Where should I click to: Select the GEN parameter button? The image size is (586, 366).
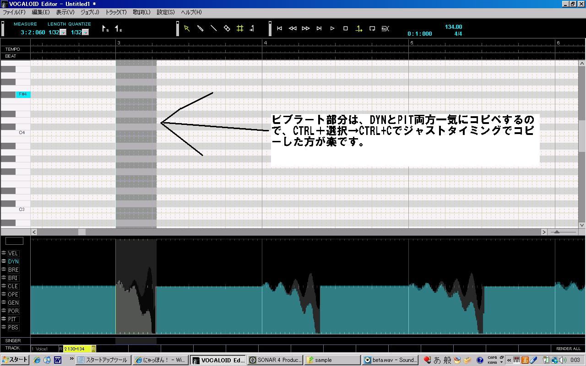point(13,303)
